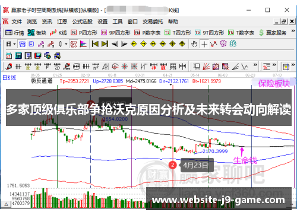Click the purple step-line chart icon
Screen dimensions: 297x215
pos(41,44)
